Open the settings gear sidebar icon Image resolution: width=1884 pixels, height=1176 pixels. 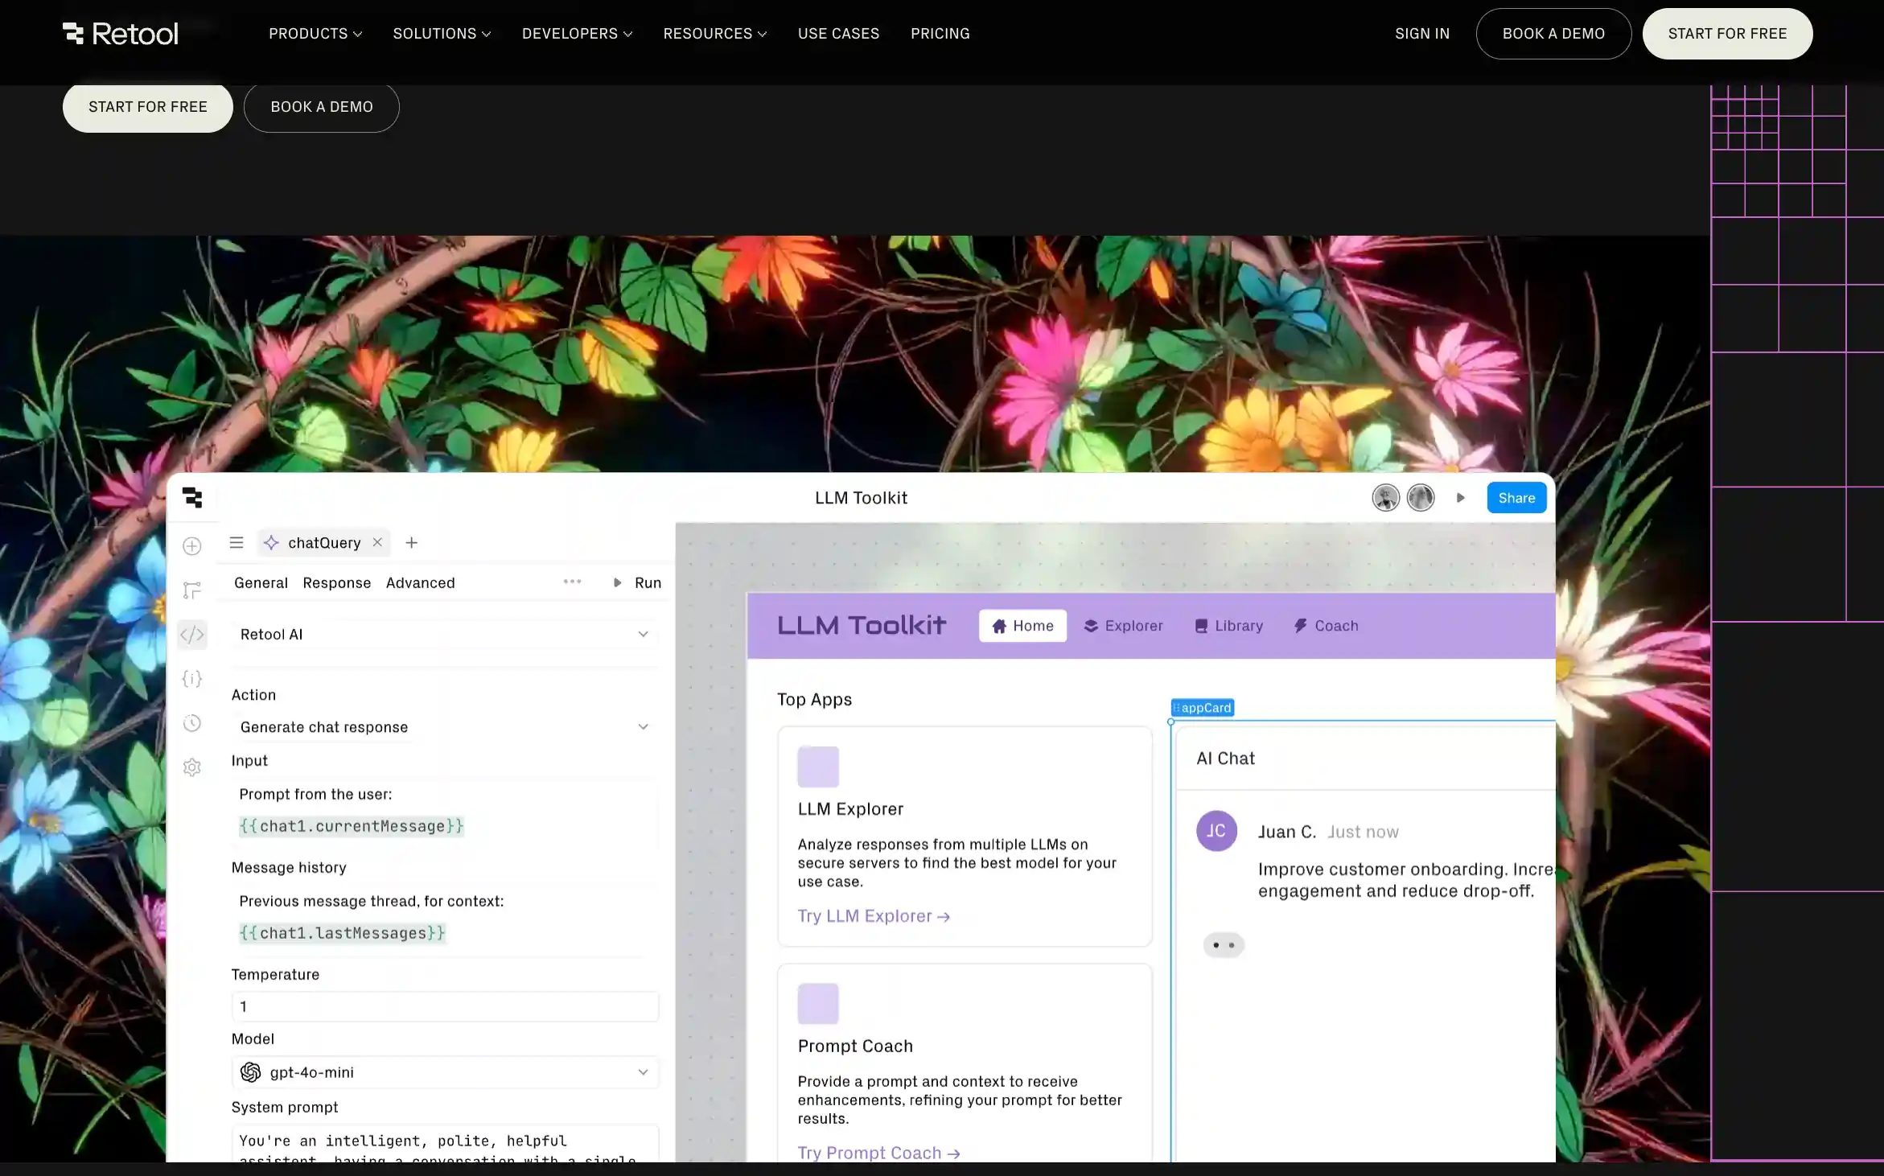click(x=192, y=767)
